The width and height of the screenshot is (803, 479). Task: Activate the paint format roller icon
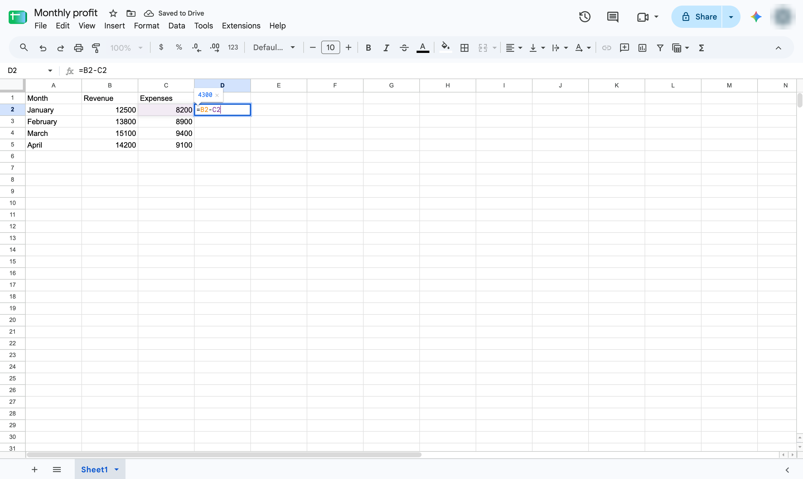tap(96, 48)
